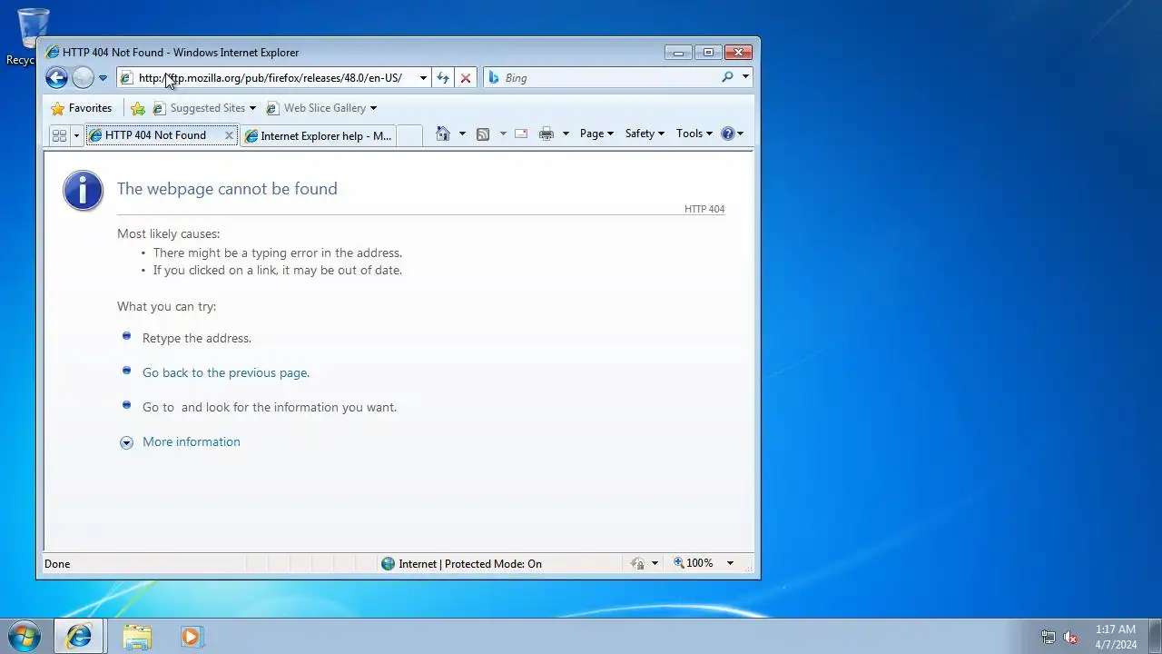Open Windows Explorer from taskbar
The height and width of the screenshot is (654, 1162).
[x=137, y=636]
